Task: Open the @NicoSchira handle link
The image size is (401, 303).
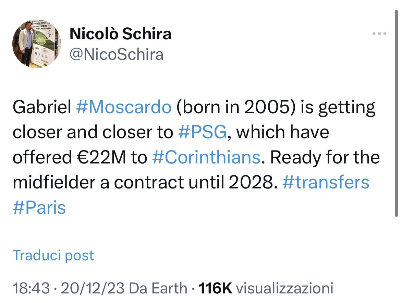Action: click(x=116, y=54)
